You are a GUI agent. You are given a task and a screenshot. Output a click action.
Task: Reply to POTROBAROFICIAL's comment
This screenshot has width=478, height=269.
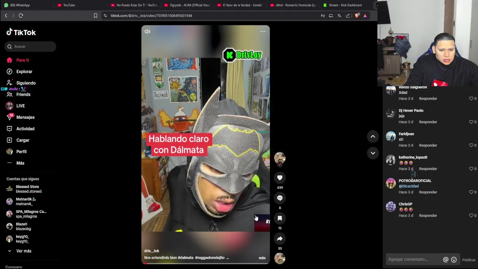(428, 192)
